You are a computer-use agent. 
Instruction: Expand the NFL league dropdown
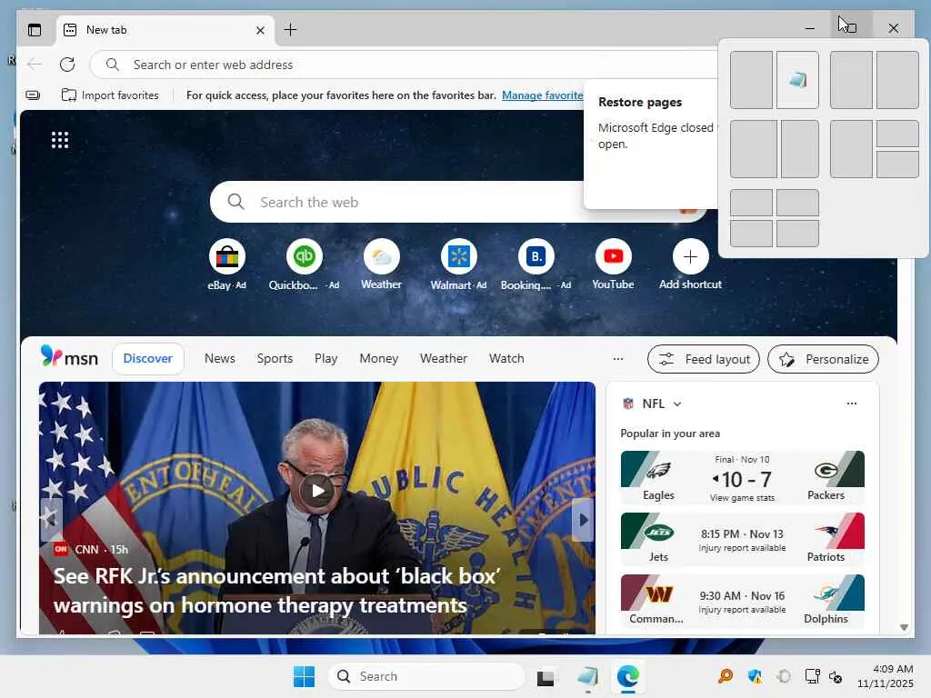tap(677, 404)
